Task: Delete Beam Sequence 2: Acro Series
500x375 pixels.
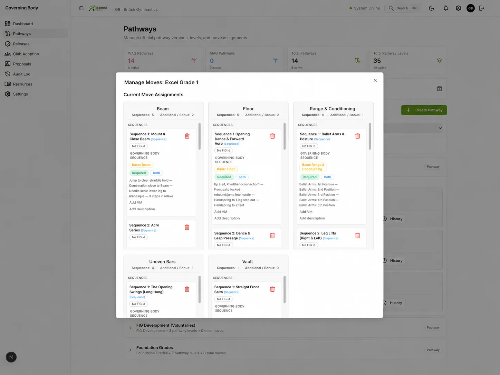Action: point(187,227)
